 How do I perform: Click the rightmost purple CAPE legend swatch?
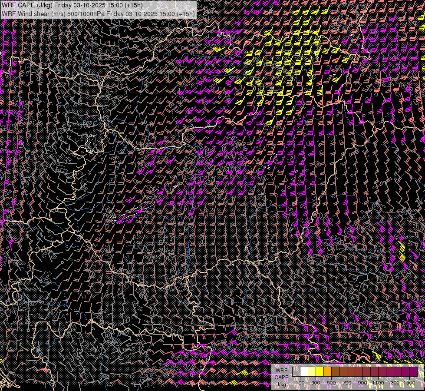click(413, 372)
